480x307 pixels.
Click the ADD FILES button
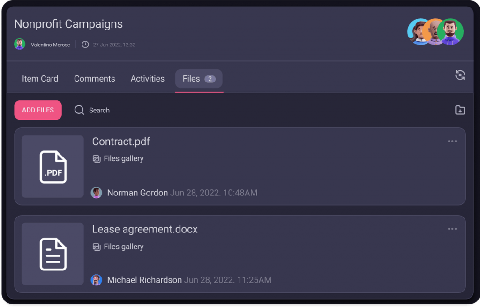37,110
